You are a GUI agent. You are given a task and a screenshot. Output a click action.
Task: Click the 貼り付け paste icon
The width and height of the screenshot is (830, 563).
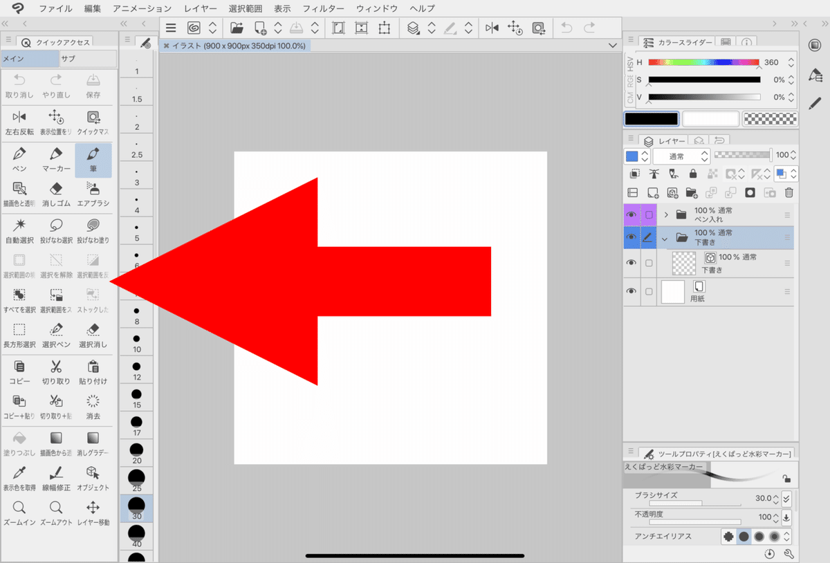tap(93, 372)
